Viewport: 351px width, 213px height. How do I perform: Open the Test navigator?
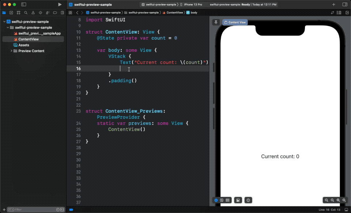(x=41, y=12)
